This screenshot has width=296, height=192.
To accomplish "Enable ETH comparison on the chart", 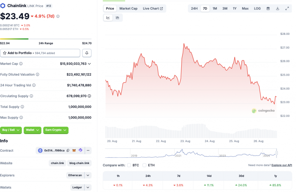I will pyautogui.click(x=144, y=165).
